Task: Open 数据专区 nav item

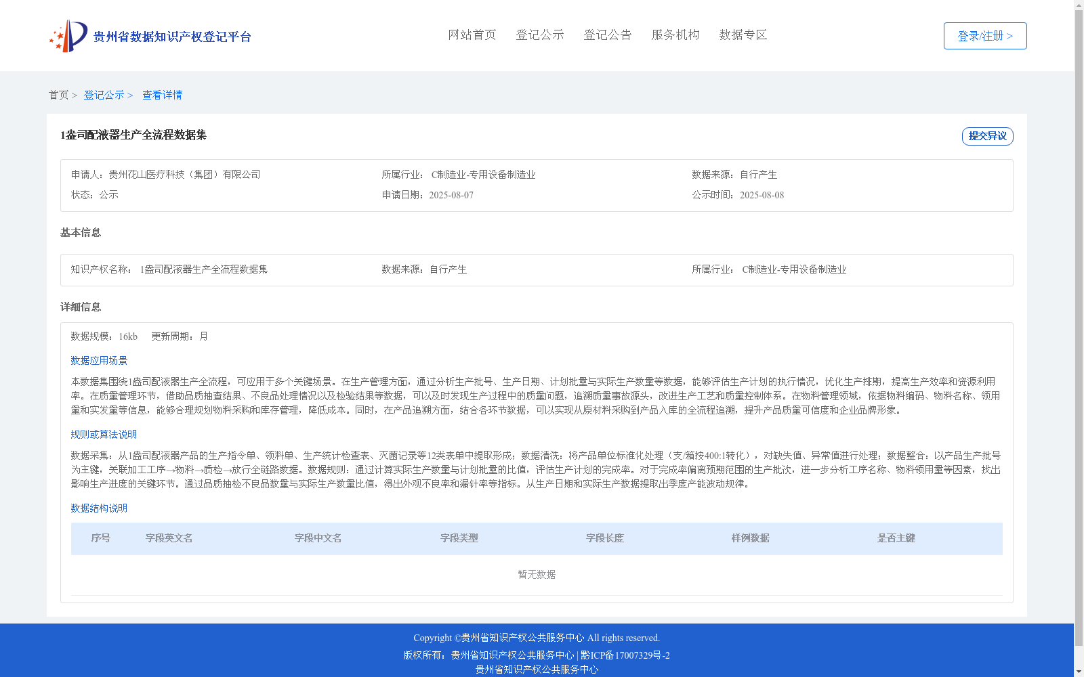Action: 743,35
